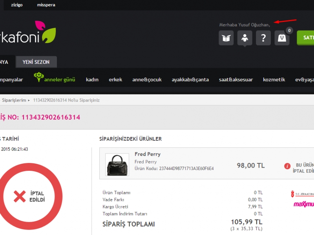314x235 pixels.
Task: Open the saat&aksesuar category menu
Action: 236,80
